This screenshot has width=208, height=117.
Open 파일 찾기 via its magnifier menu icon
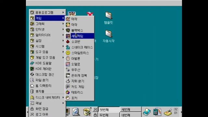point(32,80)
